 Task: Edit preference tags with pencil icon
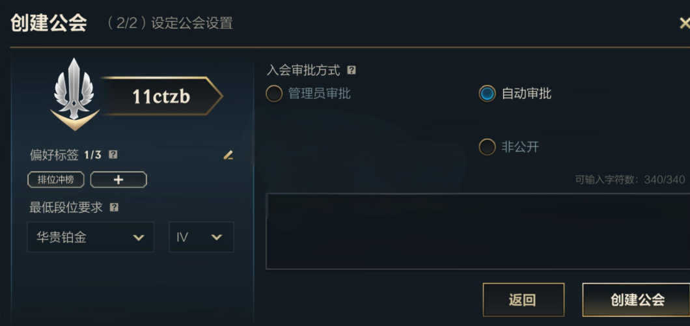[228, 155]
